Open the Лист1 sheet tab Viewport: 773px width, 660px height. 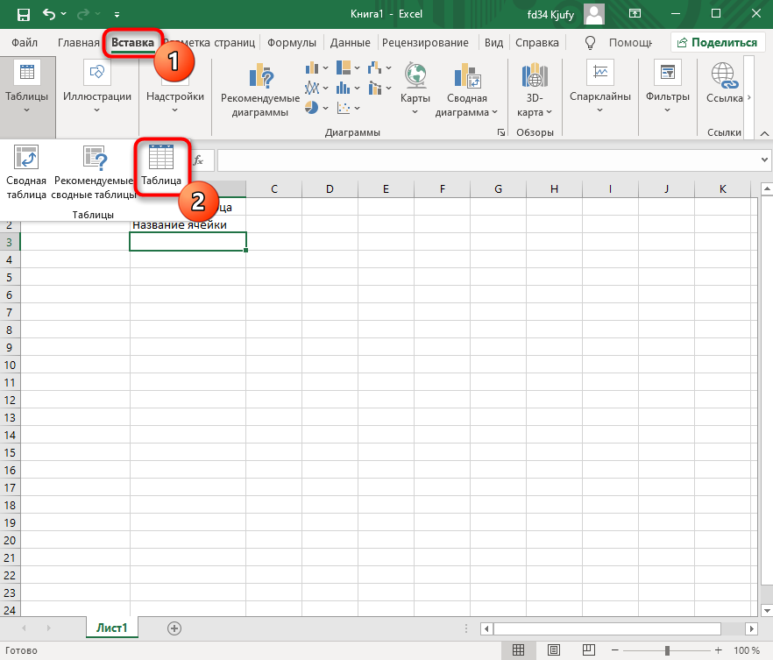(111, 628)
